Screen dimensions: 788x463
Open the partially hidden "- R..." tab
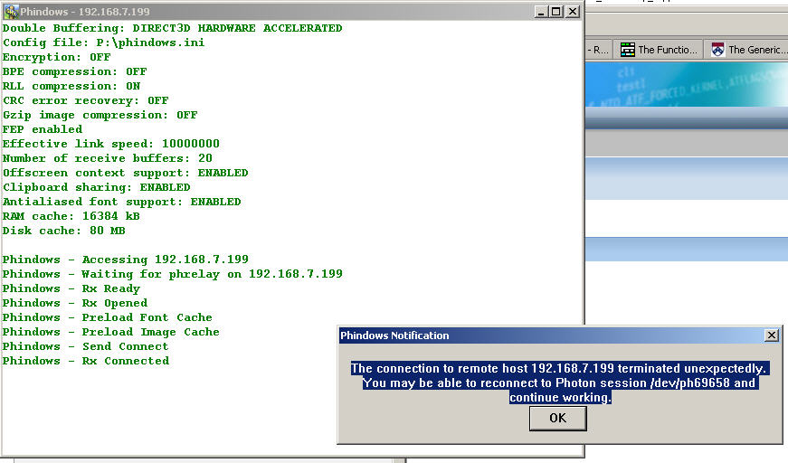point(598,50)
